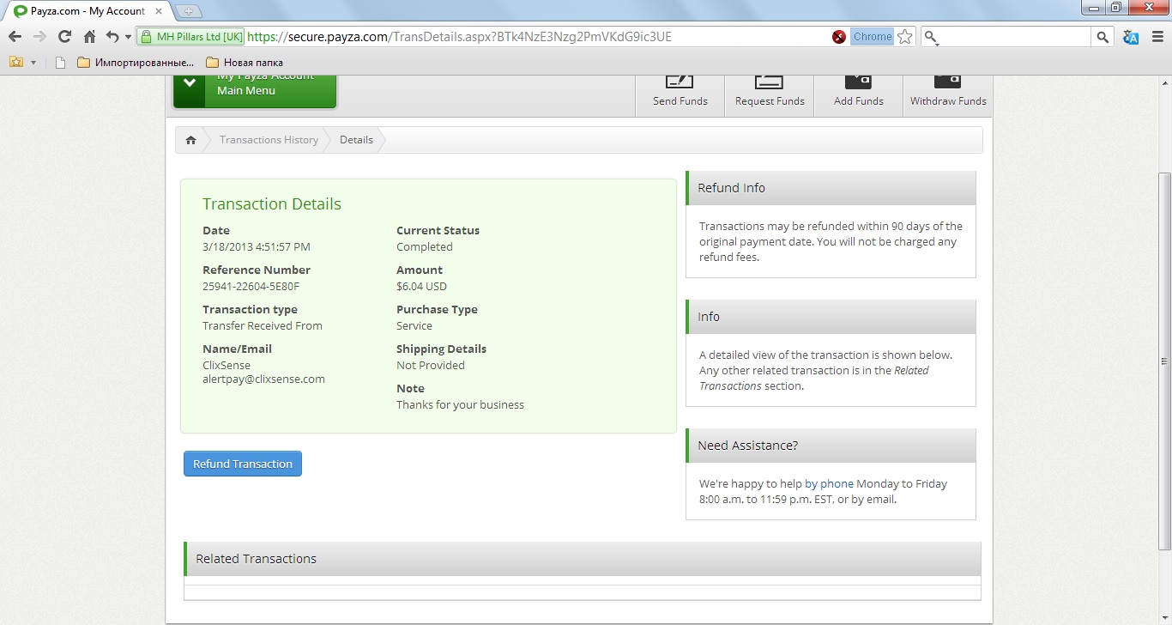Click into the browser search field
This screenshot has width=1172, height=625.
click(1016, 37)
